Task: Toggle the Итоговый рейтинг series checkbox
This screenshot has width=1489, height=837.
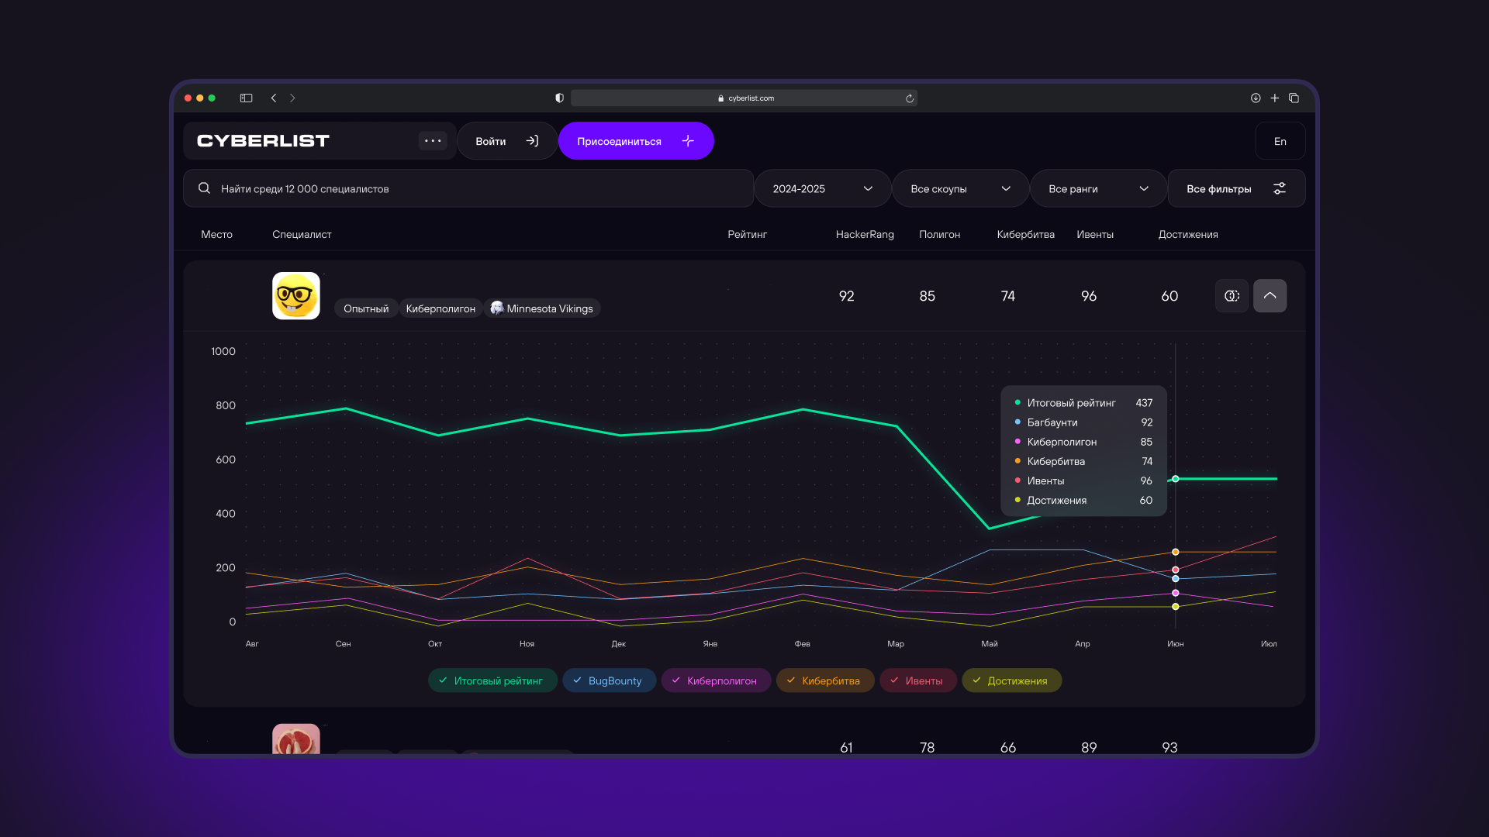Action: click(492, 680)
